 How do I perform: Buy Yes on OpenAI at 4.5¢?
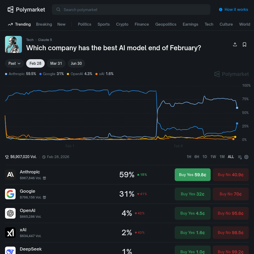pyautogui.click(x=193, y=213)
